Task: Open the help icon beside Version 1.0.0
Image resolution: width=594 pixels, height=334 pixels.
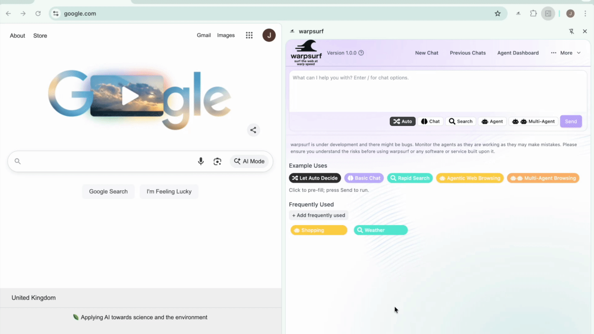Action: tap(361, 53)
